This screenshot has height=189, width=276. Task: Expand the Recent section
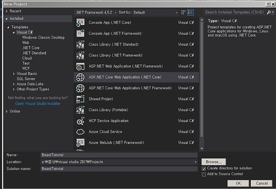[7, 11]
